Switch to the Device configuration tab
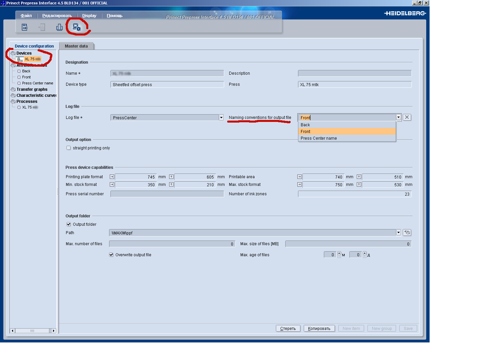This screenshot has height=343, width=491. (34, 46)
